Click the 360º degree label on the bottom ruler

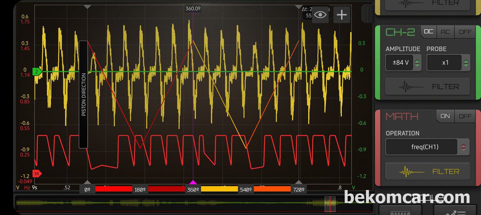click(193, 189)
